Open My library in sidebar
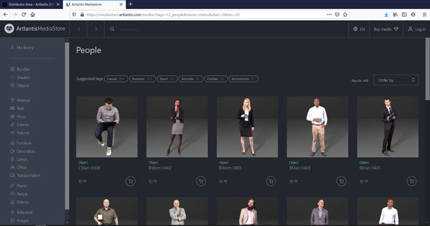430x226 pixels. [21, 47]
